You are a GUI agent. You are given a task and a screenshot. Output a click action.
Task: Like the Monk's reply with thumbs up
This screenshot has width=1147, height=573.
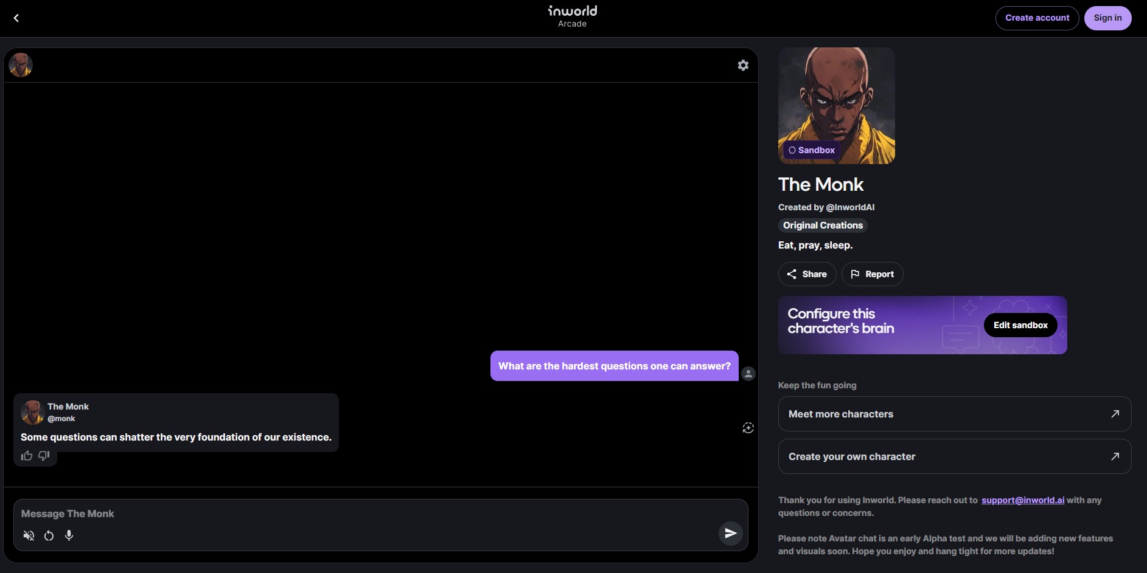27,456
